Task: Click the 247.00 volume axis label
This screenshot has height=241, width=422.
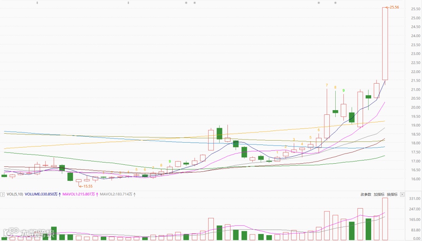Action: [x=415, y=209]
